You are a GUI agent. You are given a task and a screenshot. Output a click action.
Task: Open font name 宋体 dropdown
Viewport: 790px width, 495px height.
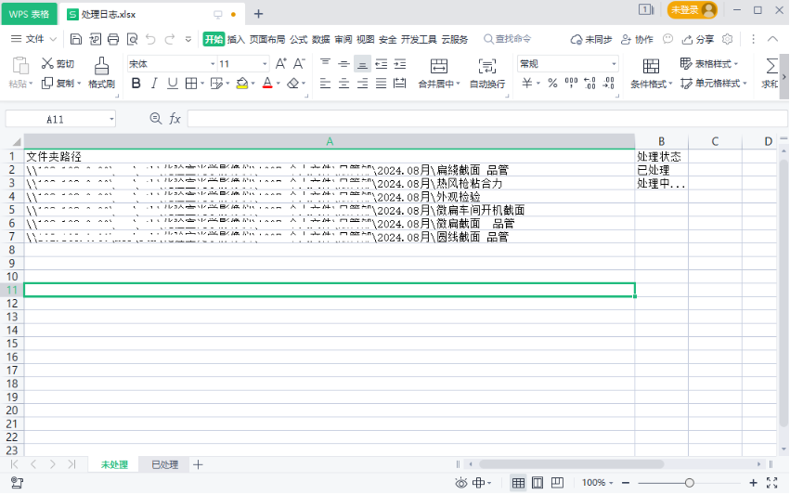[x=213, y=63]
